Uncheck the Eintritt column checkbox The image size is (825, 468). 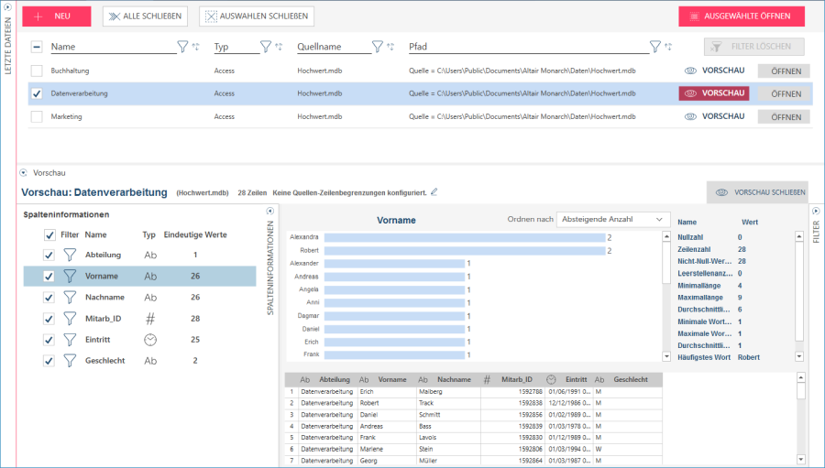[49, 340]
